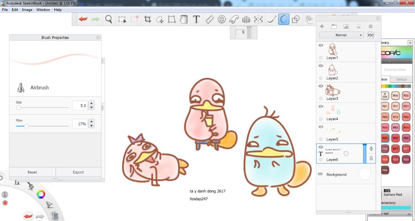Hide Layer6 using its eye icon
The image size is (415, 221).
(x=321, y=147)
